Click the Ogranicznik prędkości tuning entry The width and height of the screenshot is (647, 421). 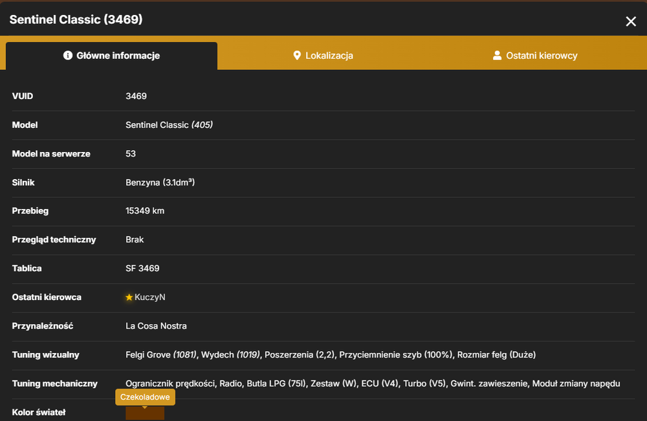click(x=170, y=383)
